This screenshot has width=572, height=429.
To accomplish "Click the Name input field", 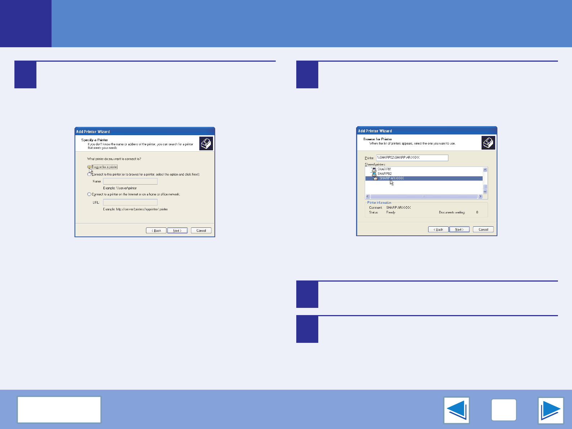I will [x=130, y=181].
